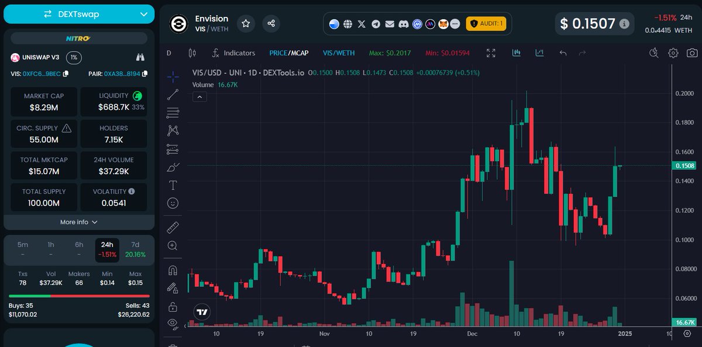702x347 pixels.
Task: Toggle the magnet snap mode
Action: coord(173,270)
